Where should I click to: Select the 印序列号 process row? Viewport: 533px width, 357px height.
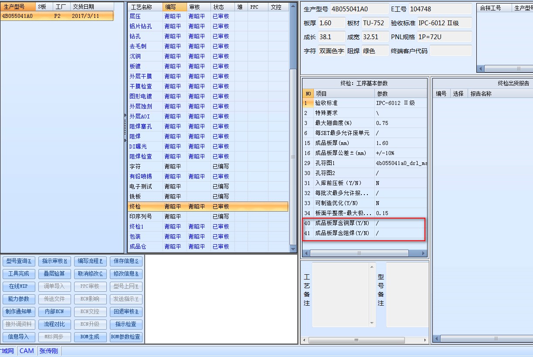[208, 216]
